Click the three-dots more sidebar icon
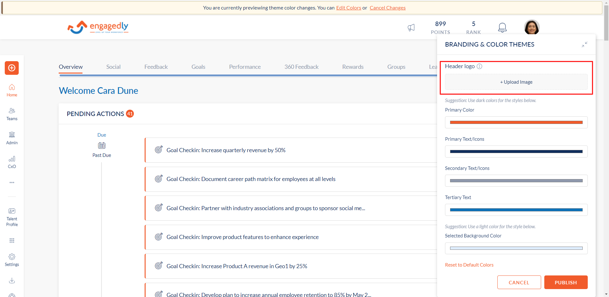 tap(12, 183)
